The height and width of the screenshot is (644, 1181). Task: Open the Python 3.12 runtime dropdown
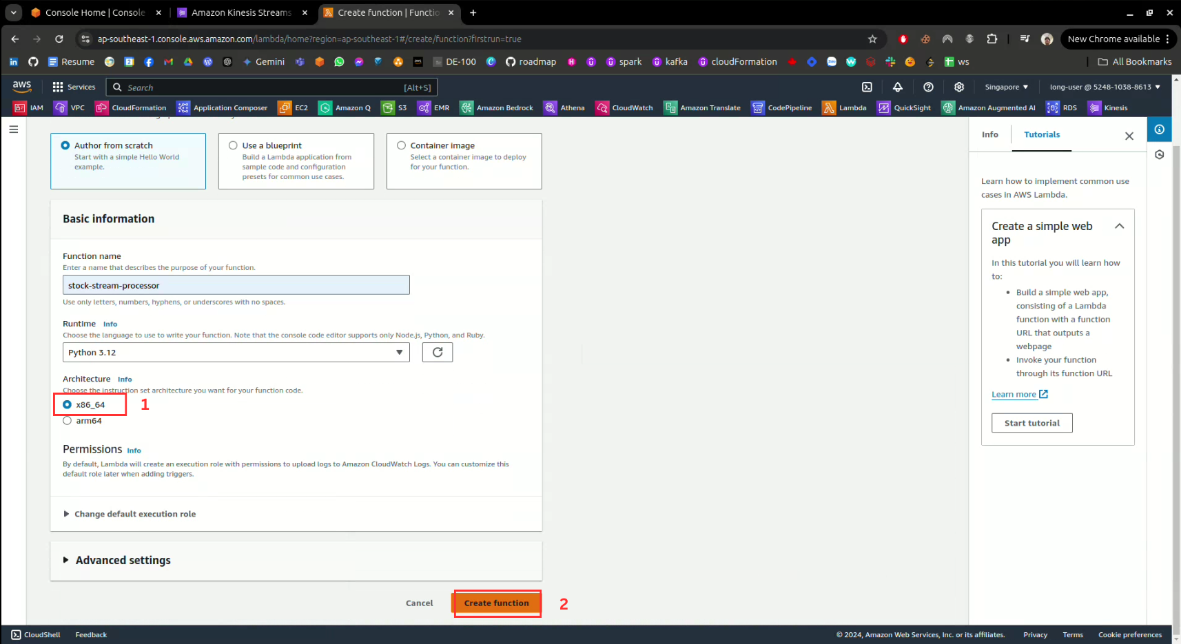pyautogui.click(x=236, y=353)
